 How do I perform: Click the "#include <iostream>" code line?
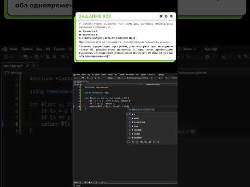pyautogui.click(x=96, y=87)
